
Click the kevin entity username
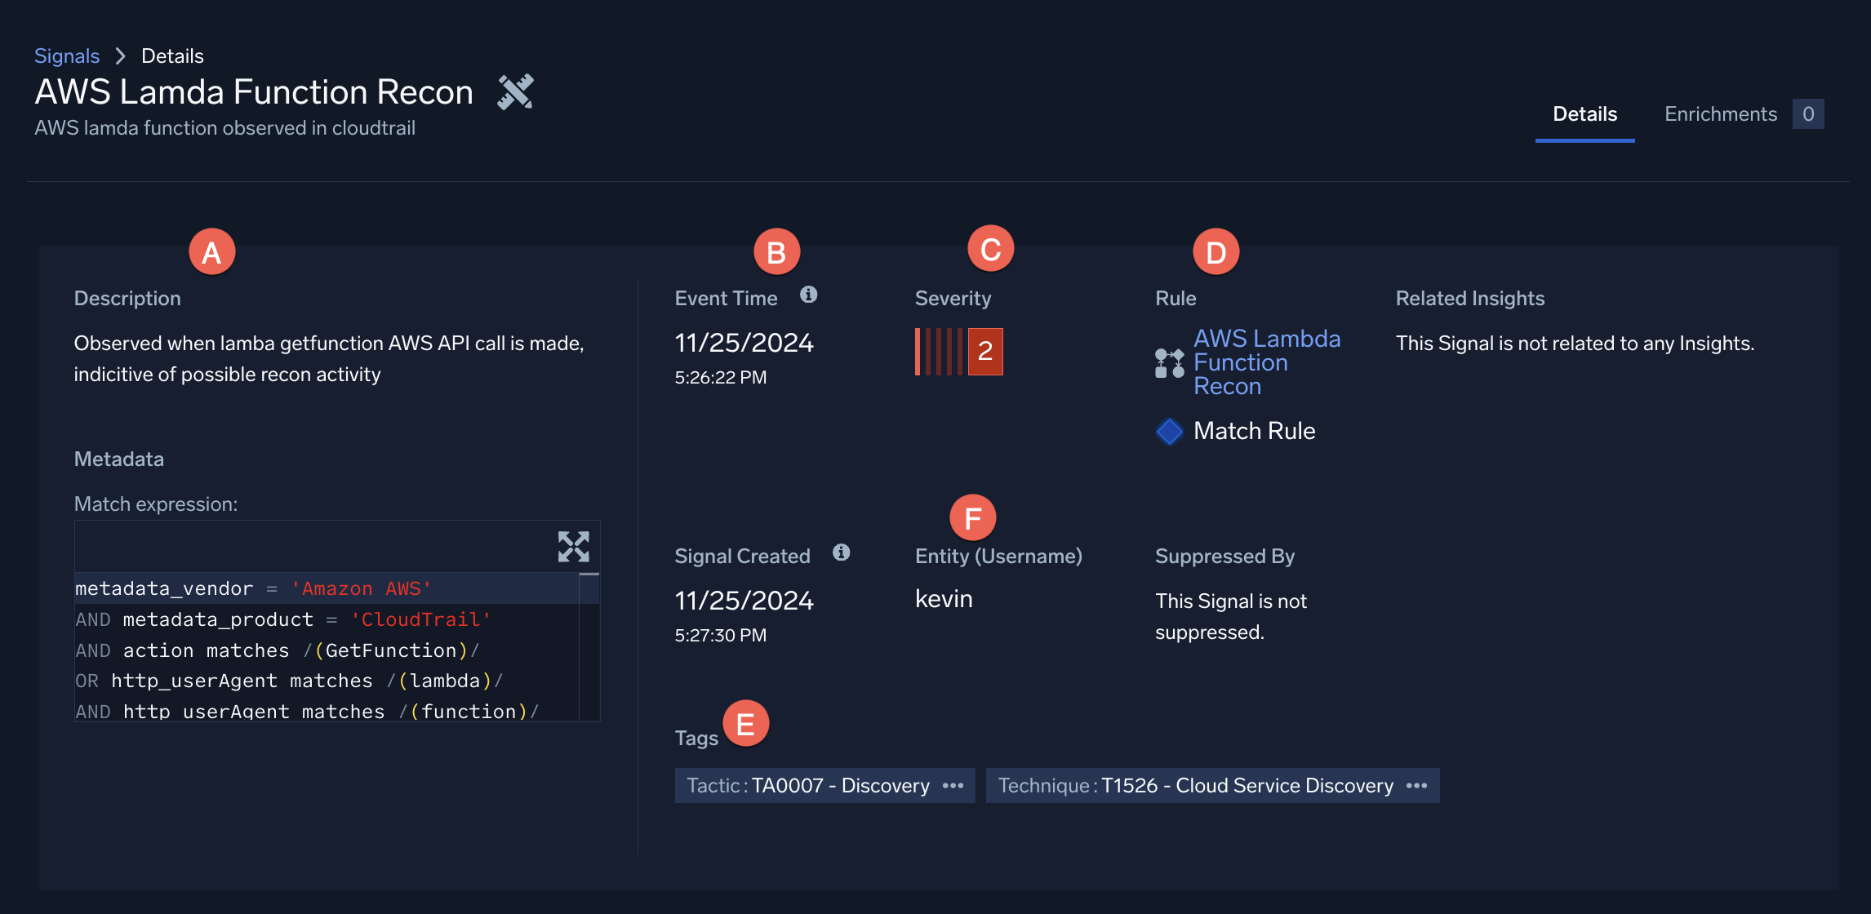(944, 599)
